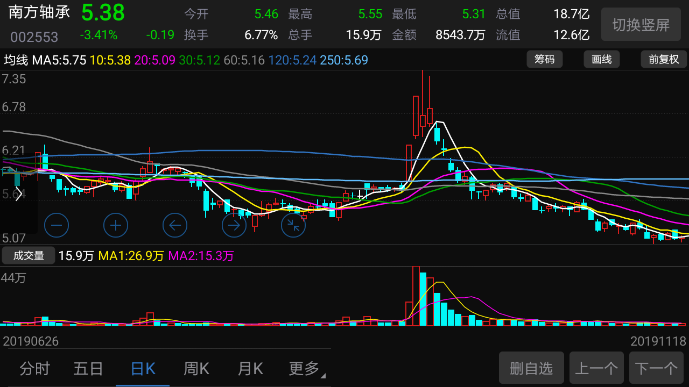
Task: Click the end date 20191118
Action: pyautogui.click(x=658, y=341)
